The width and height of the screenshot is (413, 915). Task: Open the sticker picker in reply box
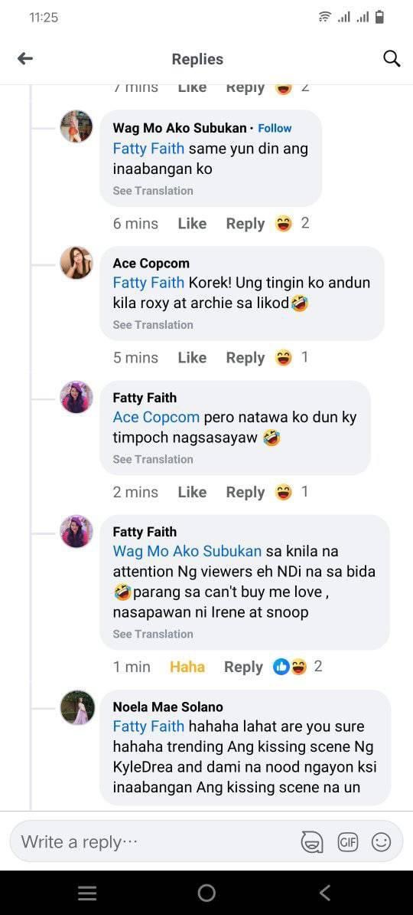click(x=311, y=842)
